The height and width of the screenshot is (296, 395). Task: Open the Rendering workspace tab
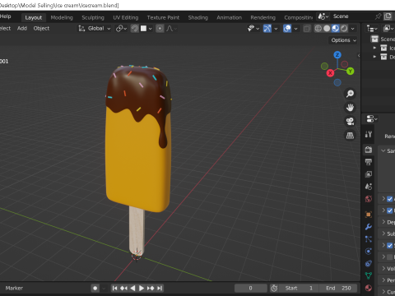point(263,17)
